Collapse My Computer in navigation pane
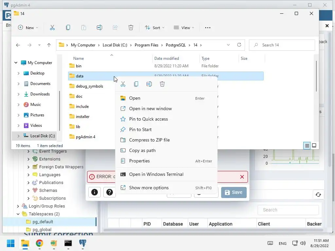Screen dimensions: 335x251 click(16, 63)
